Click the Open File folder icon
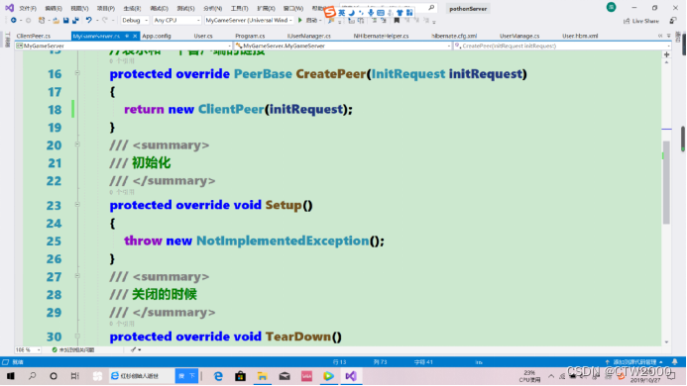 (57, 20)
